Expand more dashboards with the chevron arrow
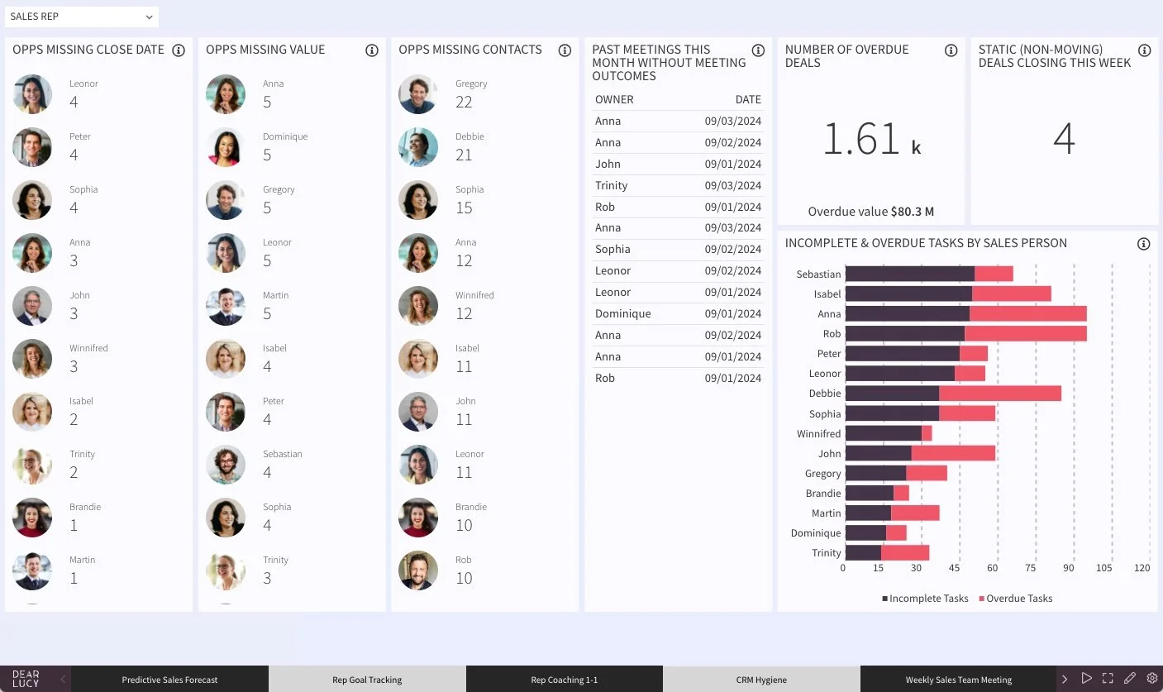Screen dimensions: 1163x692 click(x=1066, y=678)
